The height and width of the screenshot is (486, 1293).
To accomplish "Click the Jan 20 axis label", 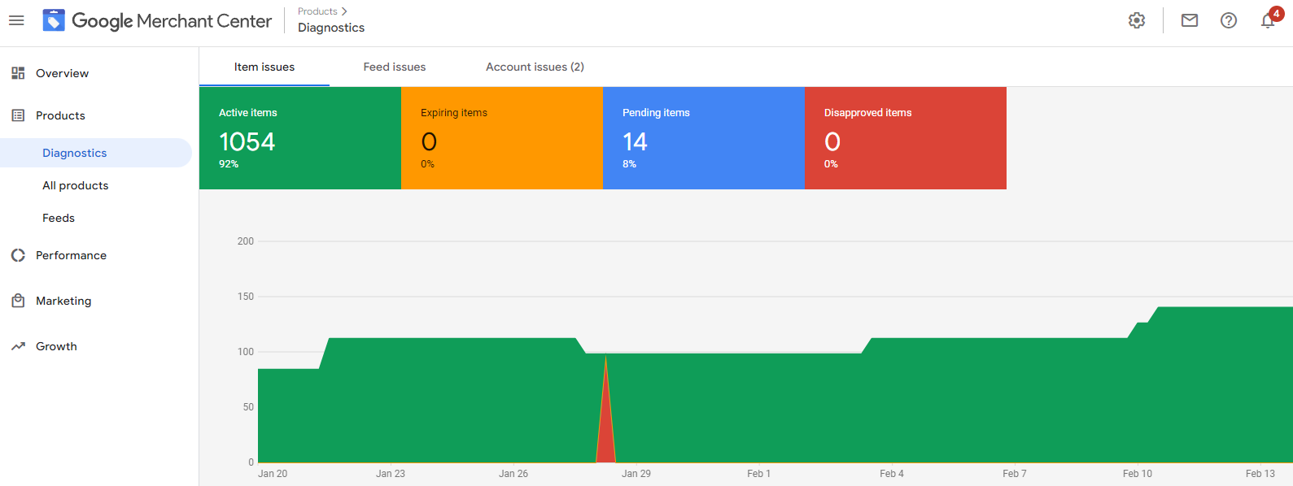I will [273, 474].
